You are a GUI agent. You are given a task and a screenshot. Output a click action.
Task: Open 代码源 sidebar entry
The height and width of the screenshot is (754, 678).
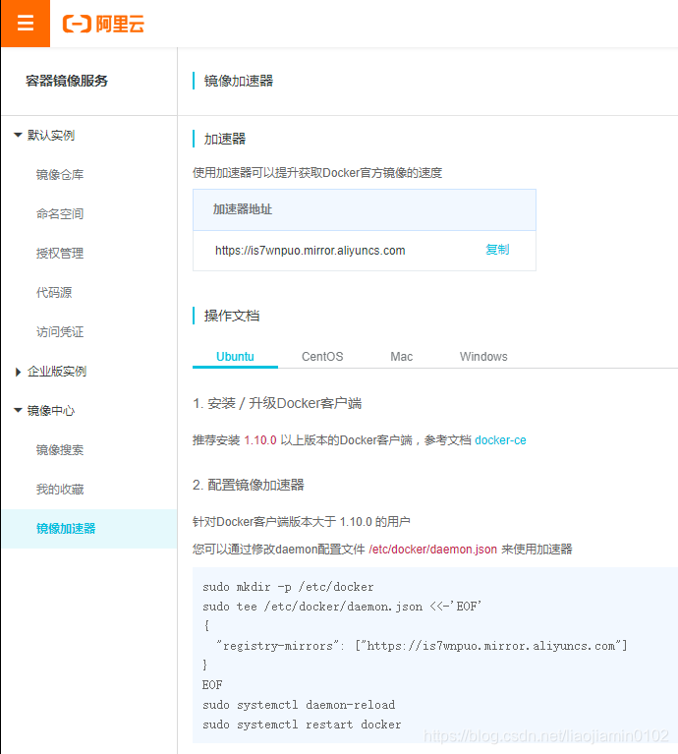pos(54,292)
